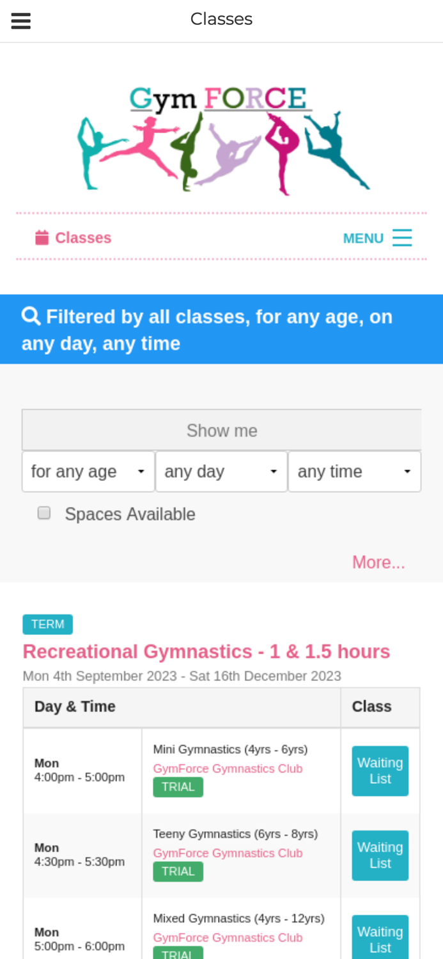Open the 'More...' filter options
Image resolution: width=443 pixels, height=959 pixels.
click(x=378, y=561)
